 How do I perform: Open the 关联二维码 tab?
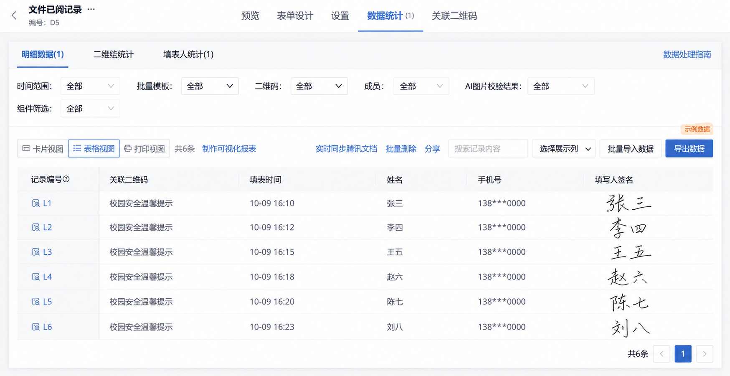[454, 16]
